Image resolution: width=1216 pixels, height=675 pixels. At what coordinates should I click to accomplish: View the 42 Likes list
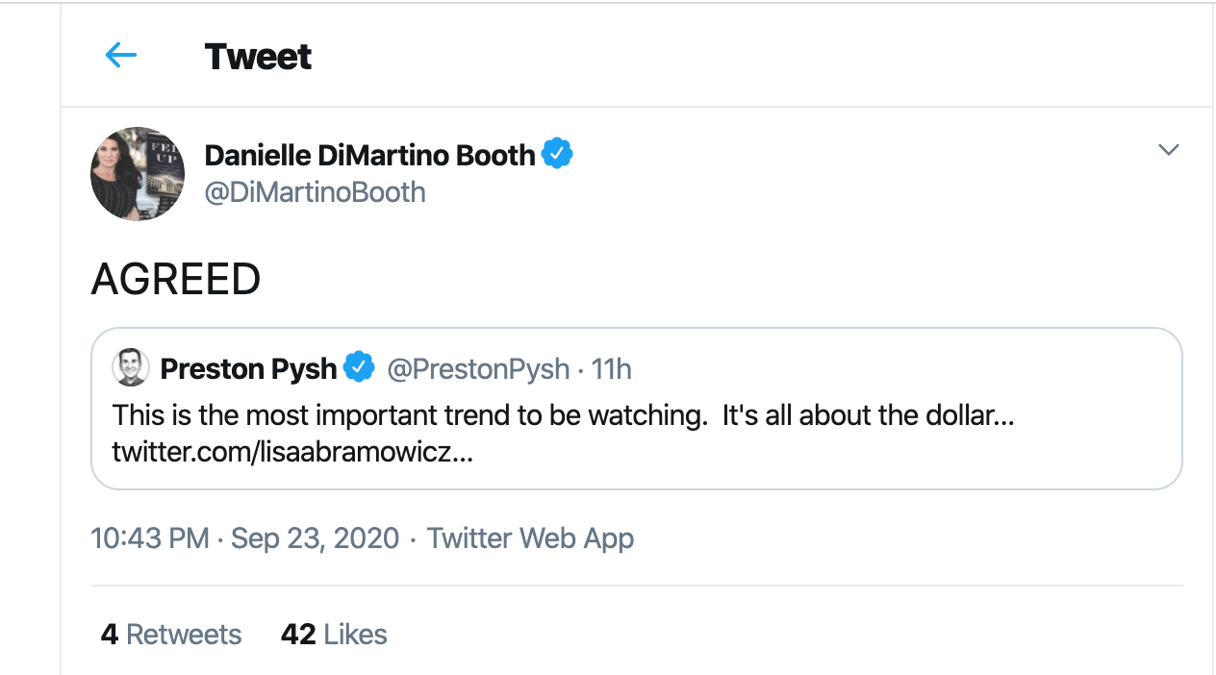coord(334,635)
